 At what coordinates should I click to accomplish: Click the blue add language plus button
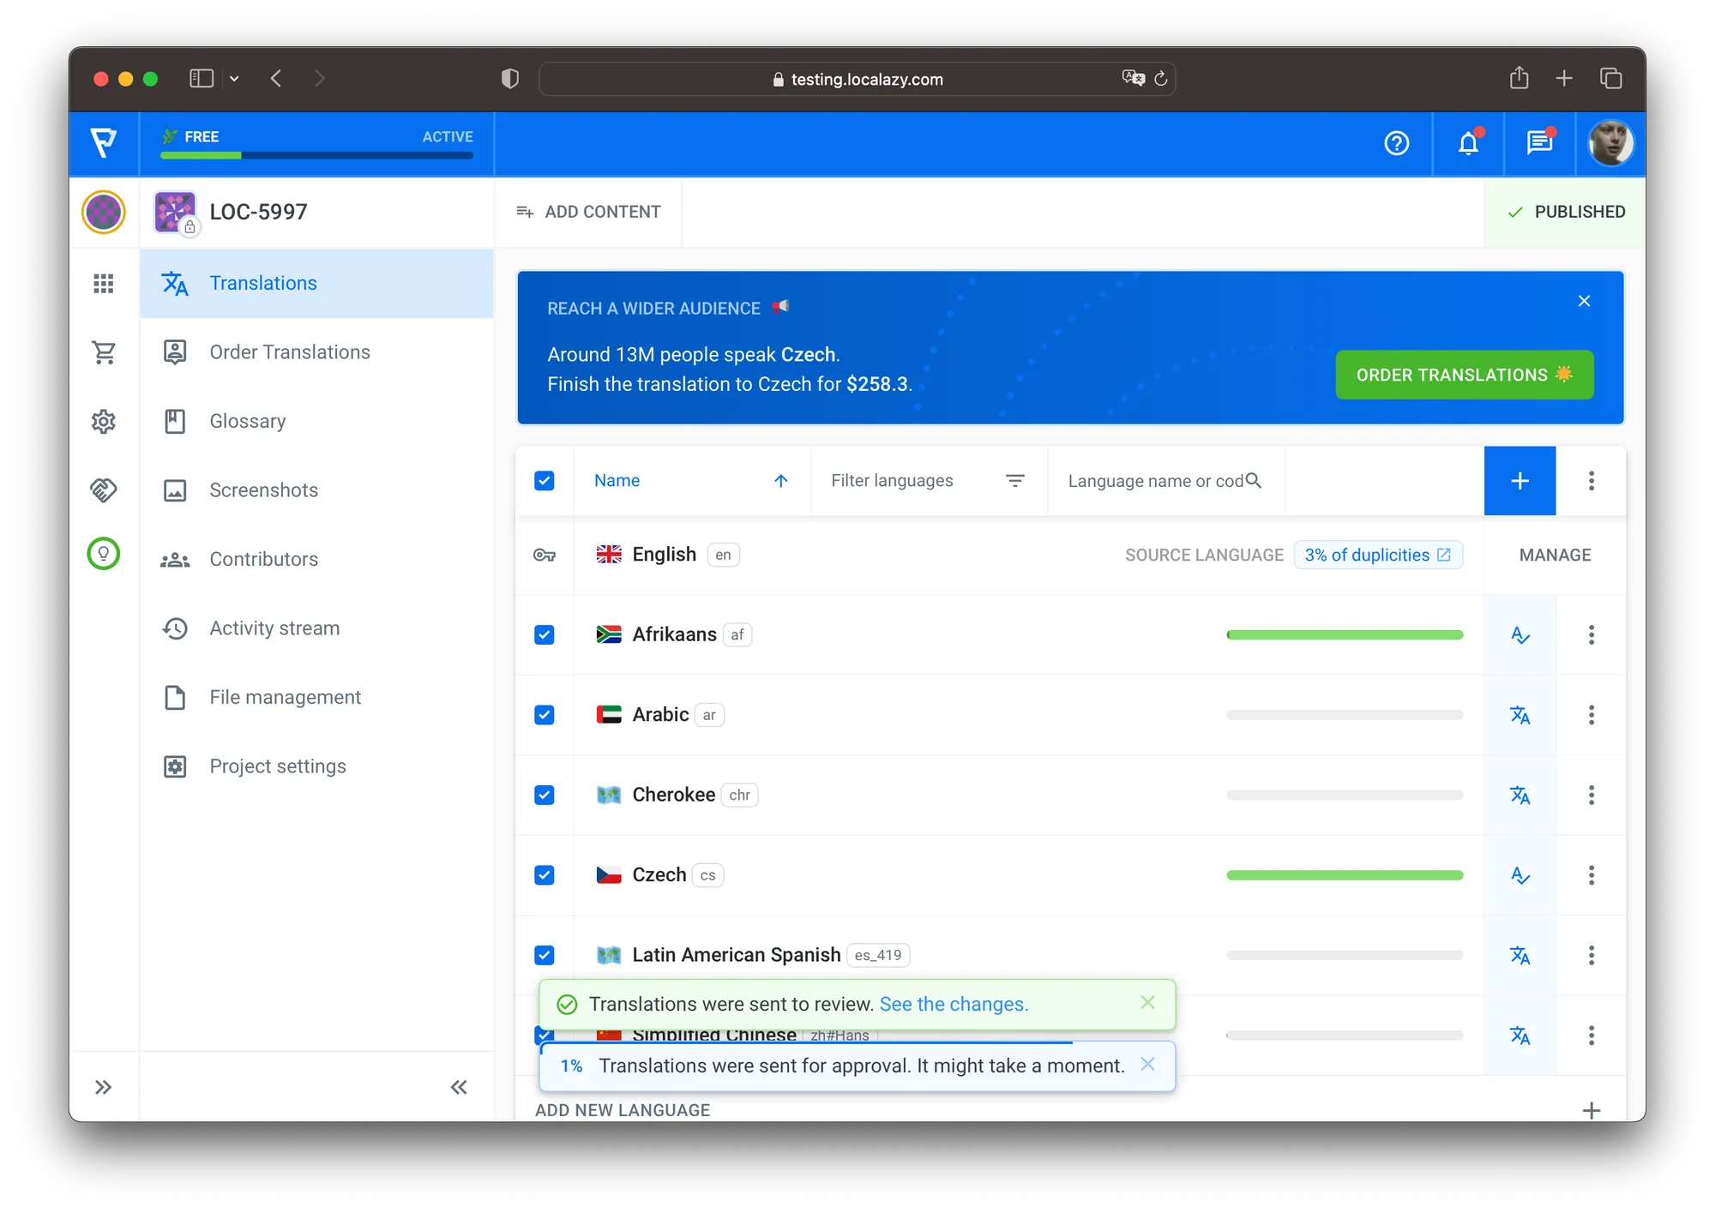tap(1519, 481)
